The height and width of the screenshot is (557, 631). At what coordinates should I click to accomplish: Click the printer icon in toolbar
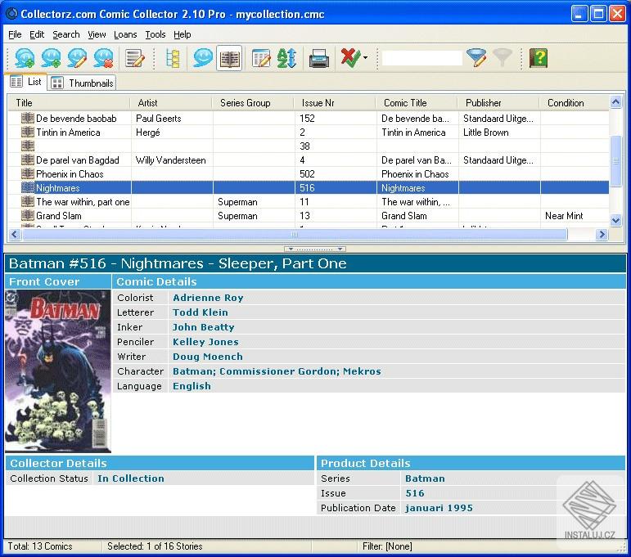click(x=318, y=58)
